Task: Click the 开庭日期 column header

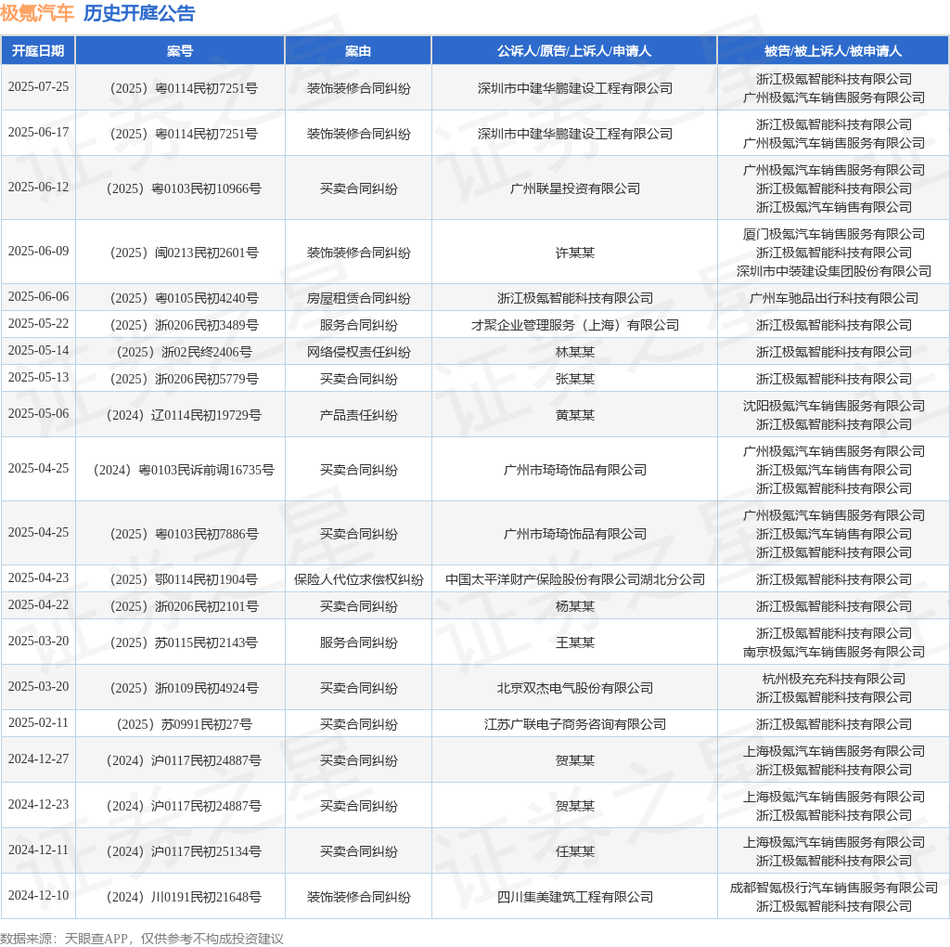Action: tap(38, 51)
